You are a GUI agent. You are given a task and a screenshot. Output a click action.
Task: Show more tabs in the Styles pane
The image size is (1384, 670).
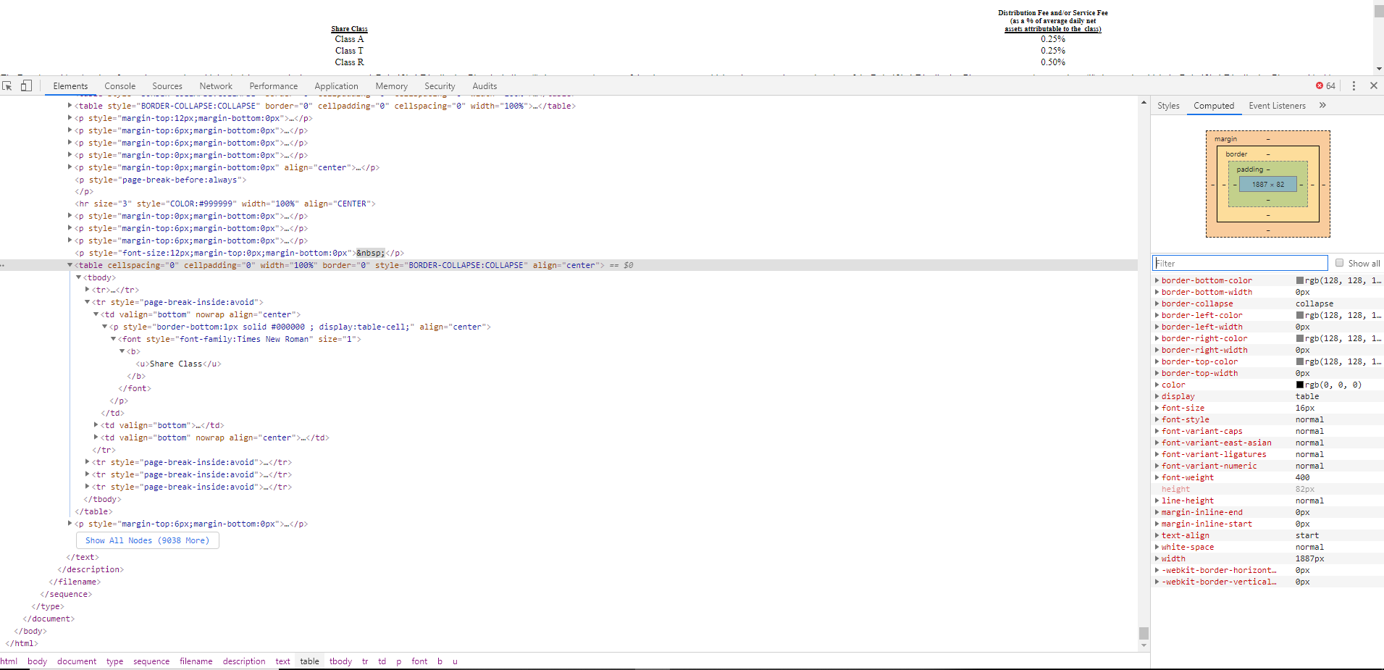pyautogui.click(x=1322, y=105)
